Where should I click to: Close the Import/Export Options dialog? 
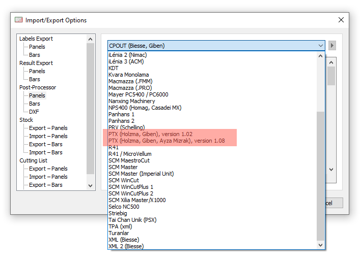(x=341, y=20)
